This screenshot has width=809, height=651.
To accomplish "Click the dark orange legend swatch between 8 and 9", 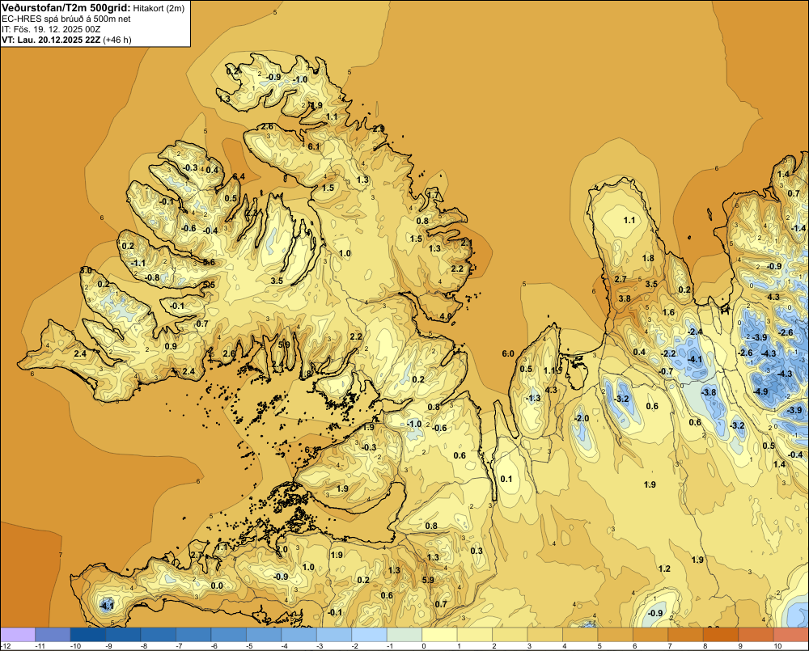I will click(x=722, y=634).
